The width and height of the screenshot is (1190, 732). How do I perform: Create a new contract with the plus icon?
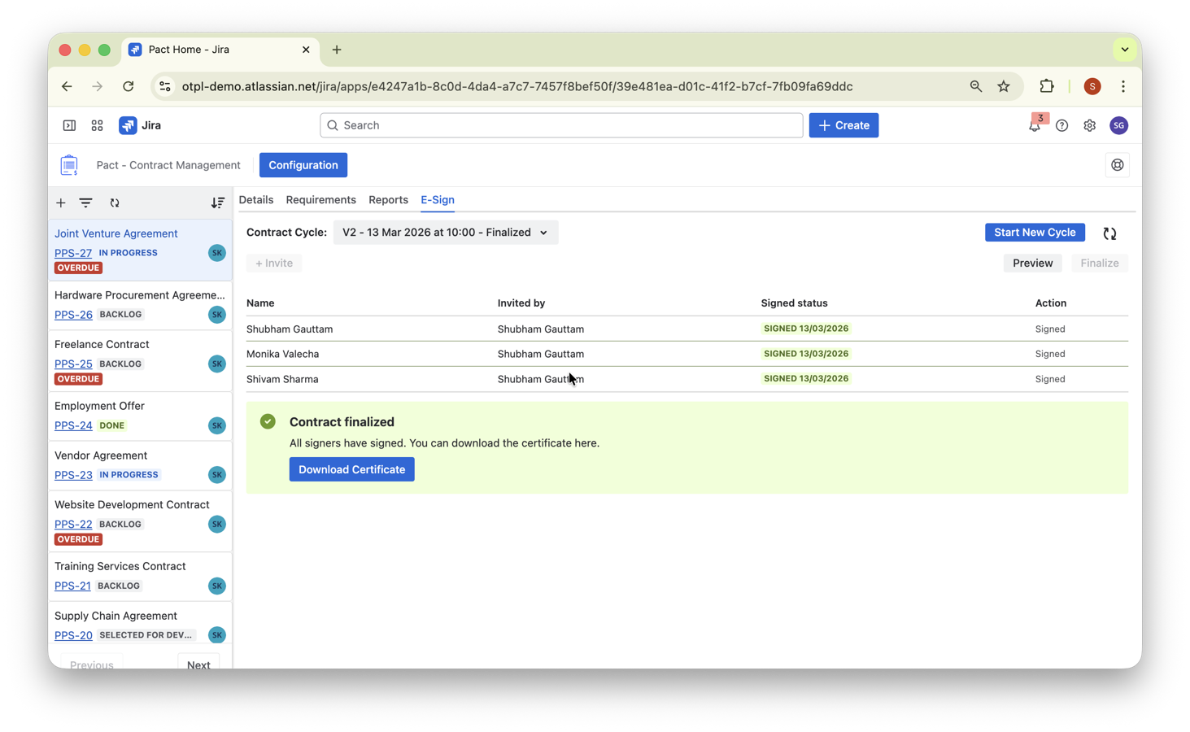pos(60,203)
